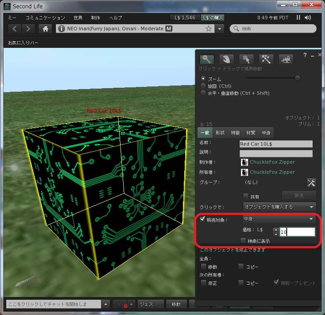
Task: Open the build panel help question mark
Action: tap(305, 55)
